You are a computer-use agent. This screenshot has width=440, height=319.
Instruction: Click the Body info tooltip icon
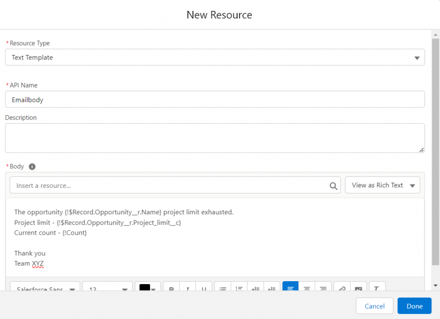32,167
